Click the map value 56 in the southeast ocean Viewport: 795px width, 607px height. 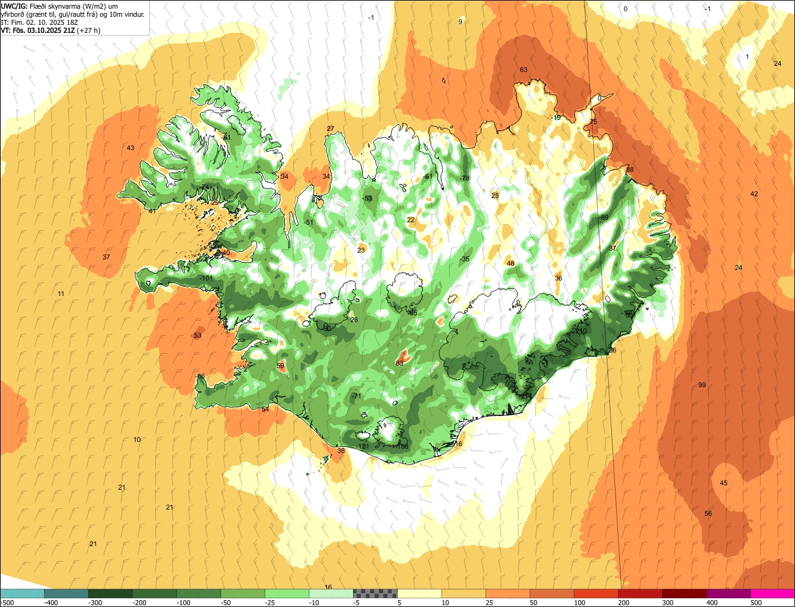[x=708, y=514]
